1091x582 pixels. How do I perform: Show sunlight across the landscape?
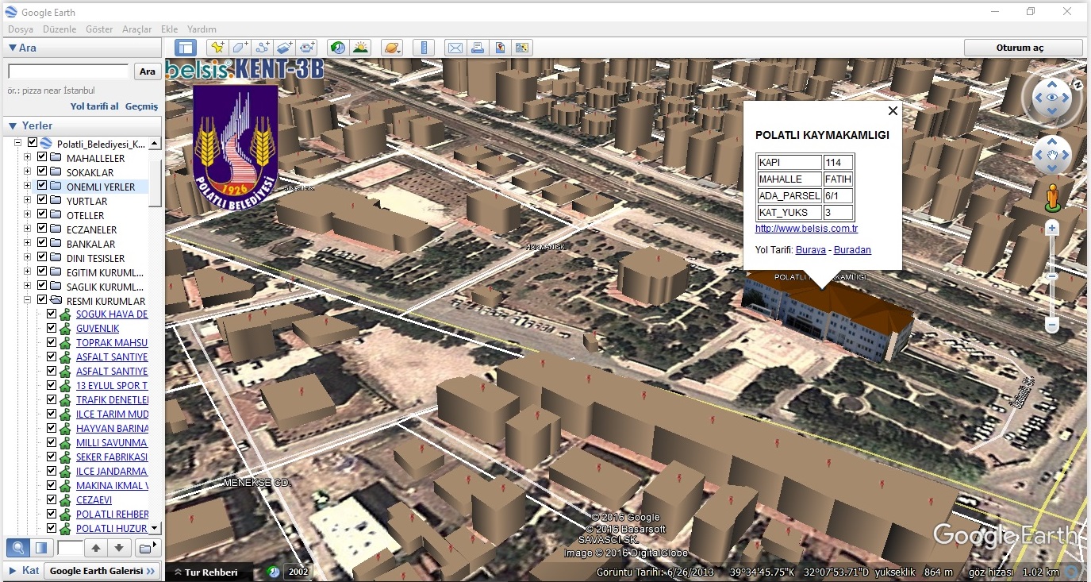click(360, 48)
